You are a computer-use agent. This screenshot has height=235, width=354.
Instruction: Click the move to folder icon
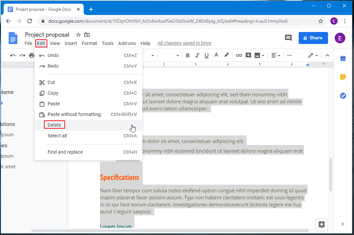click(x=87, y=35)
